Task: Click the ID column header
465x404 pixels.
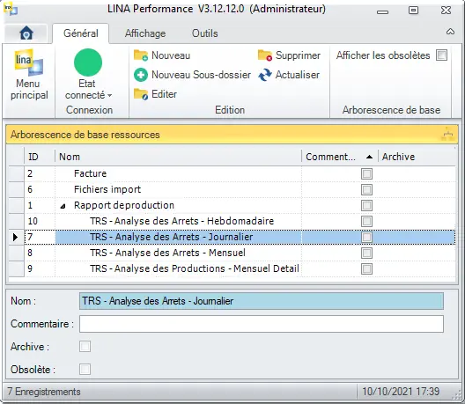Action: click(x=40, y=157)
